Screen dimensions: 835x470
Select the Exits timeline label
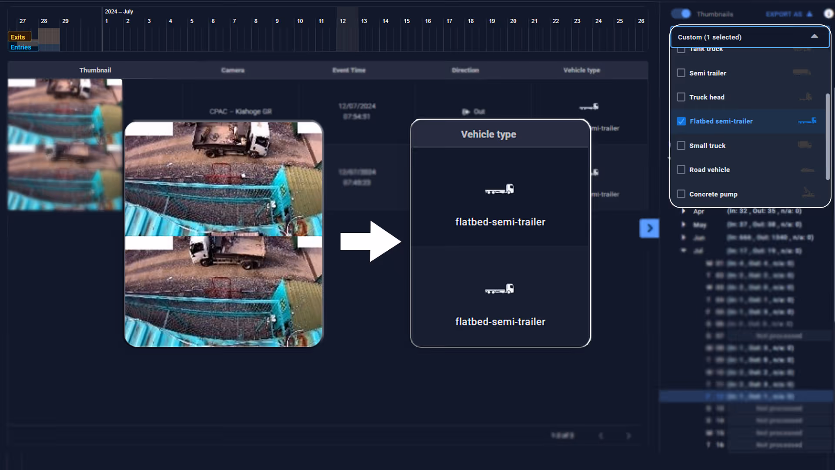[18, 37]
